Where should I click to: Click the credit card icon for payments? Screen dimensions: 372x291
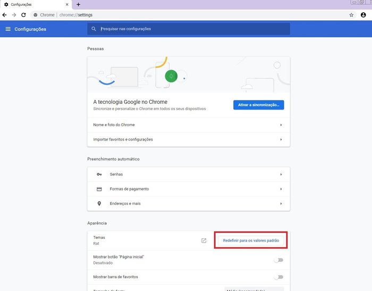[99, 189]
